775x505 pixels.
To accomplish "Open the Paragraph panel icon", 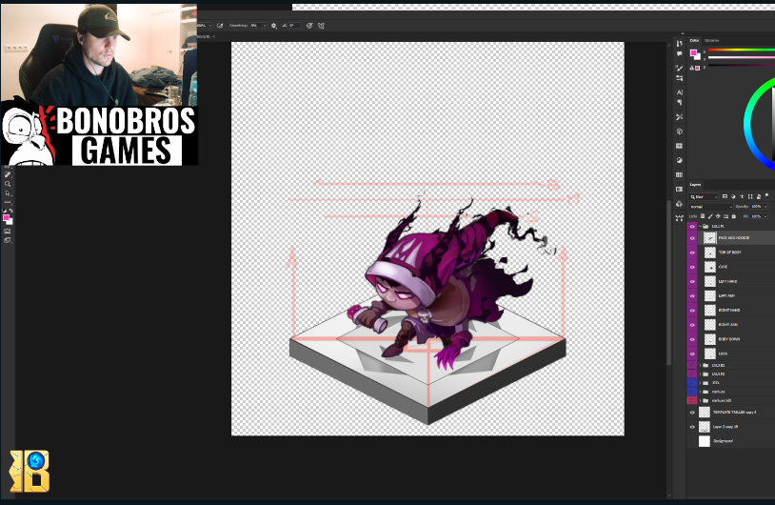I will (x=679, y=102).
